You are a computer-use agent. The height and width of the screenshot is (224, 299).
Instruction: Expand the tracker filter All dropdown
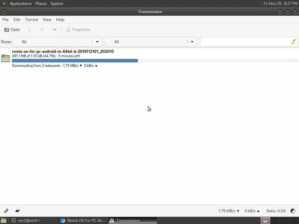(x=151, y=42)
